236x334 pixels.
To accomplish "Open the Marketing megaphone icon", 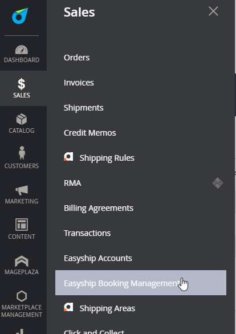I will (x=22, y=190).
